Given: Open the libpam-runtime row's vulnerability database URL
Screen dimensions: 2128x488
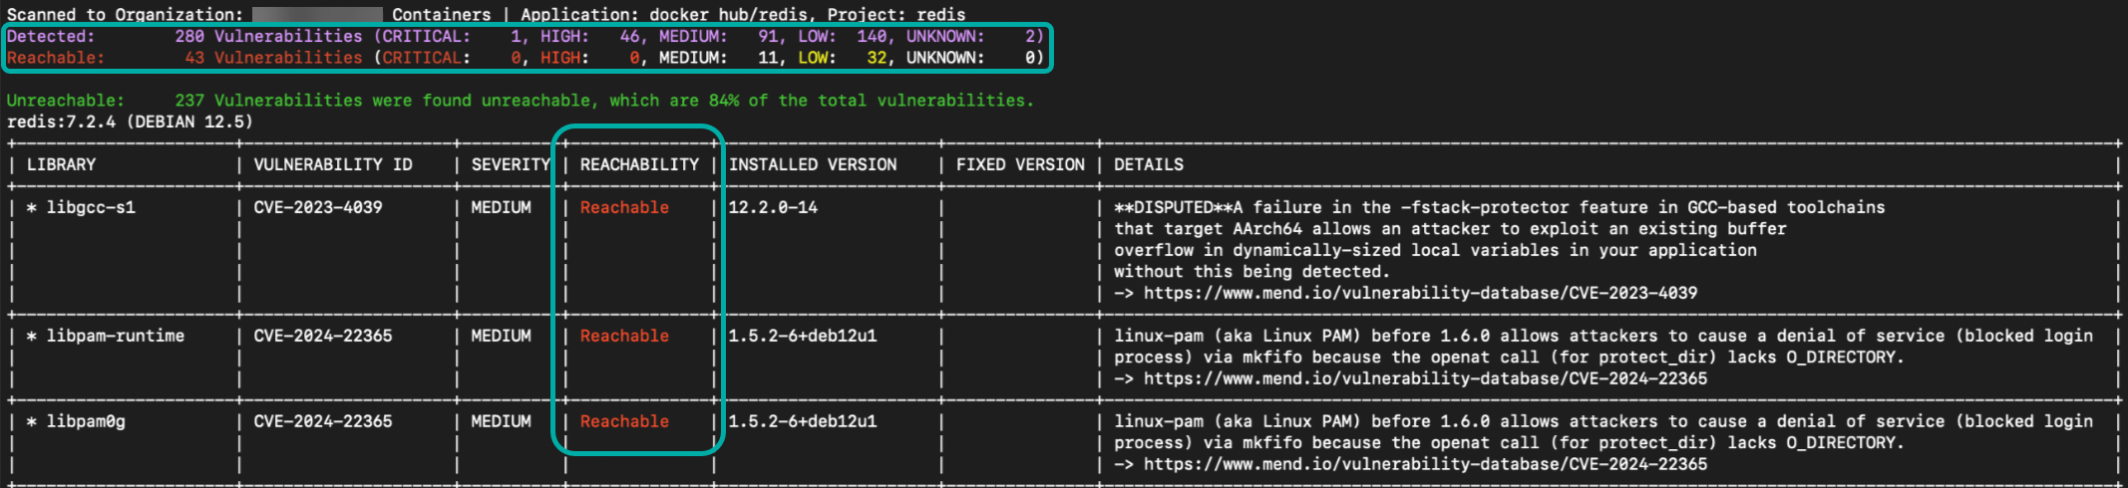Looking at the screenshot, I should click(1424, 378).
